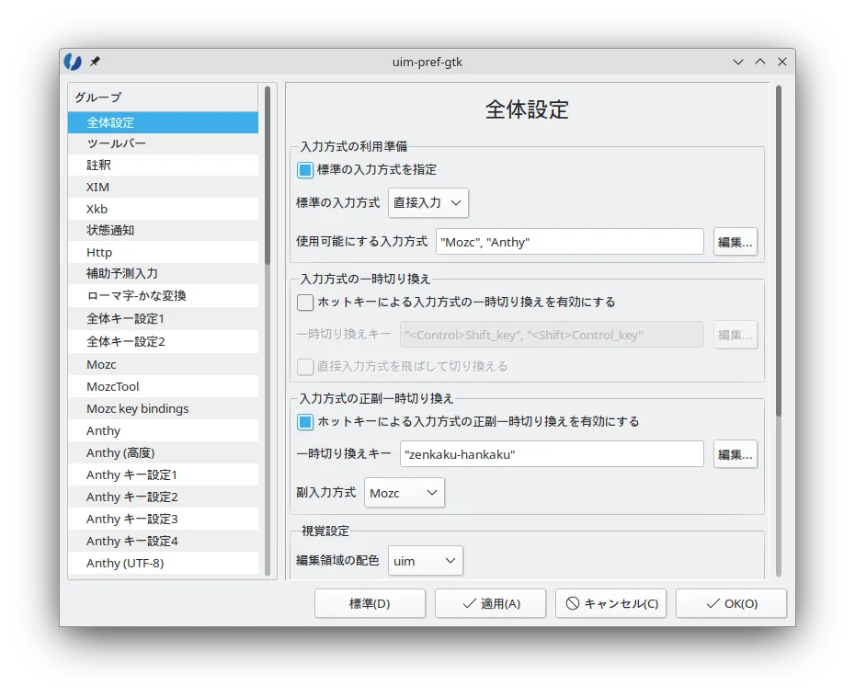Select Xkb in the group list
855x697 pixels.
tap(163, 209)
